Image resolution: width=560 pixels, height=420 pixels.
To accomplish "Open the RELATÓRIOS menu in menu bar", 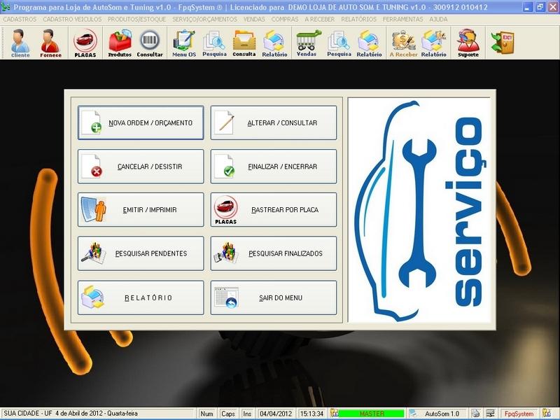I will pyautogui.click(x=358, y=20).
